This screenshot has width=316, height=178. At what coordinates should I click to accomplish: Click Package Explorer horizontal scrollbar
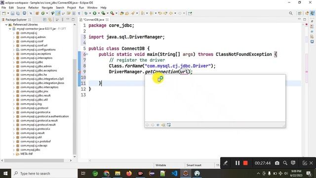point(34,160)
